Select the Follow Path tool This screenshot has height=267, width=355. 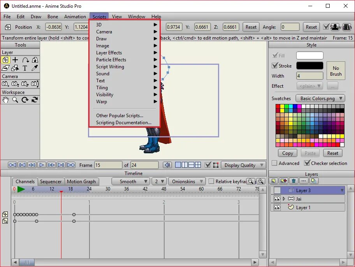(25, 60)
